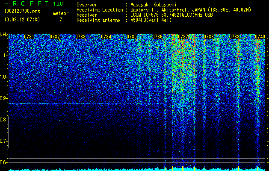The height and width of the screenshot is (171, 269).
Task: Click the Ovserver field label
Action: point(87,5)
